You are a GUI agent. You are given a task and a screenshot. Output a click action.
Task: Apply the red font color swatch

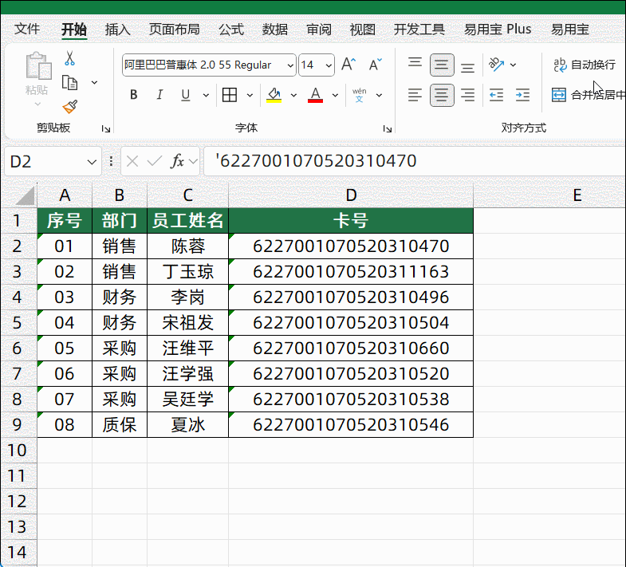coord(315,96)
